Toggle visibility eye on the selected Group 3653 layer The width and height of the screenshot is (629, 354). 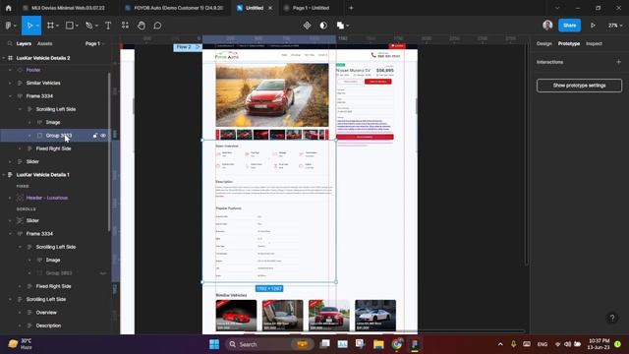point(103,136)
